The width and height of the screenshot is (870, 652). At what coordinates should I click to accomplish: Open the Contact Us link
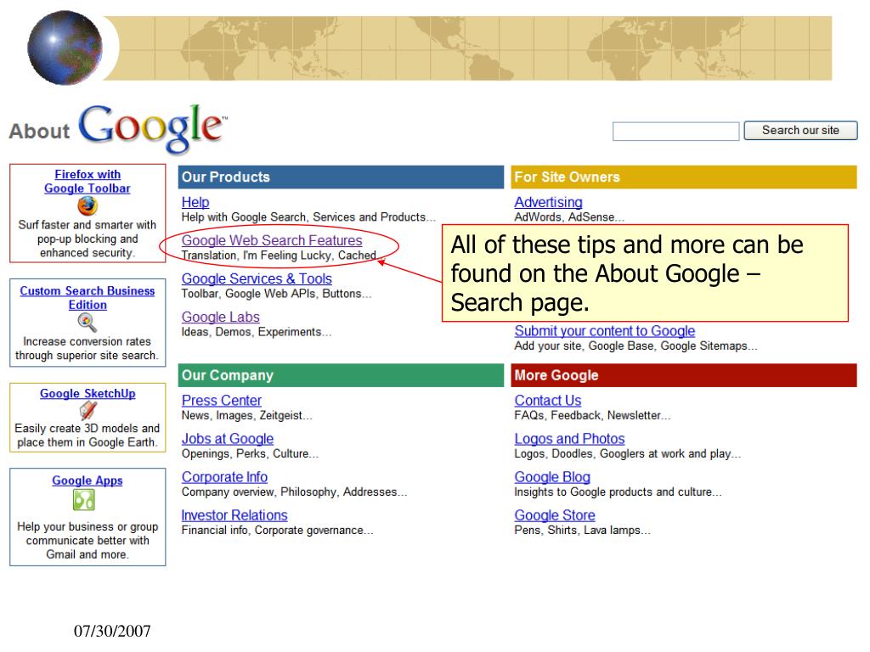pyautogui.click(x=548, y=401)
